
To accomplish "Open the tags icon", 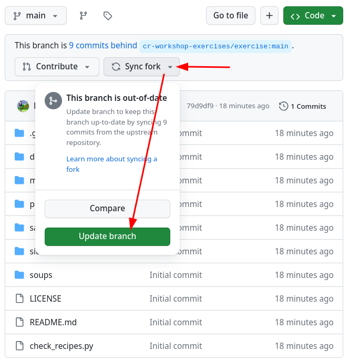I will click(108, 16).
